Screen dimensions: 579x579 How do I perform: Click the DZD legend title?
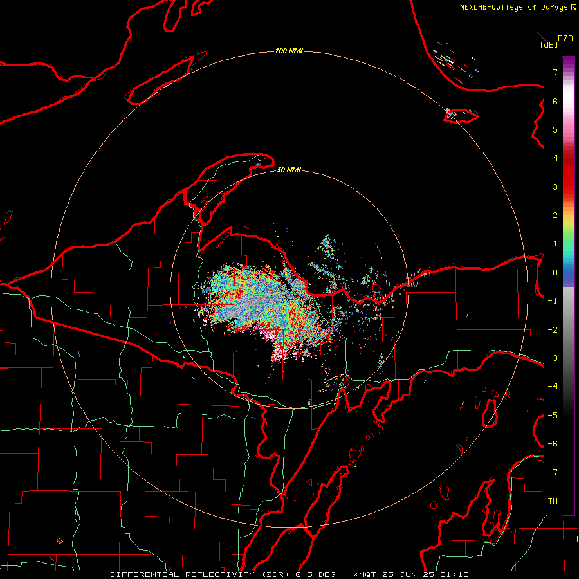point(565,39)
